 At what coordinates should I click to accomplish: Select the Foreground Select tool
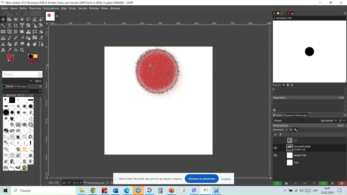41,19
